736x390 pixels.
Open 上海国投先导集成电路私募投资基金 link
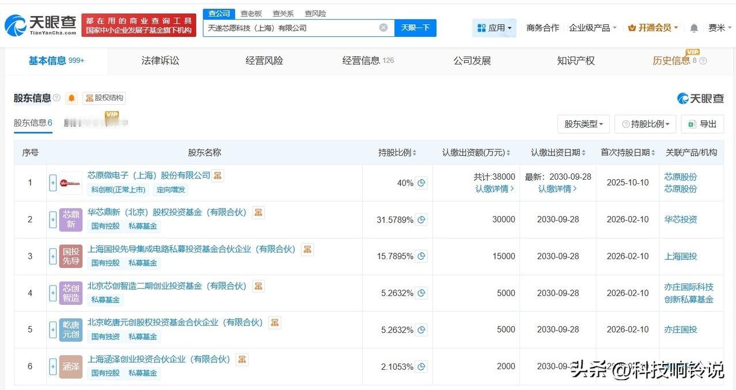pos(191,249)
